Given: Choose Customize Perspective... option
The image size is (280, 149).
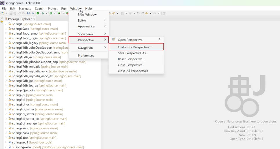Looking at the screenshot, I should 136,47.
